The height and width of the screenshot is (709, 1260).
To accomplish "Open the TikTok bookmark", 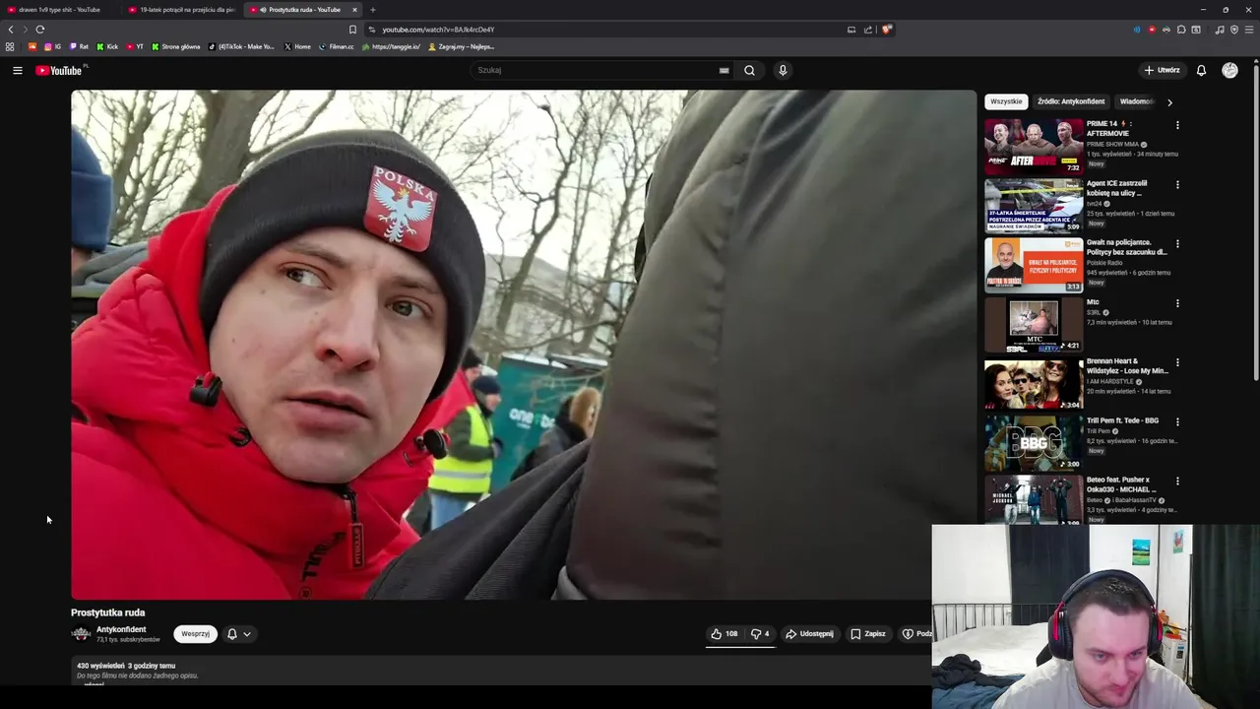I will [241, 46].
